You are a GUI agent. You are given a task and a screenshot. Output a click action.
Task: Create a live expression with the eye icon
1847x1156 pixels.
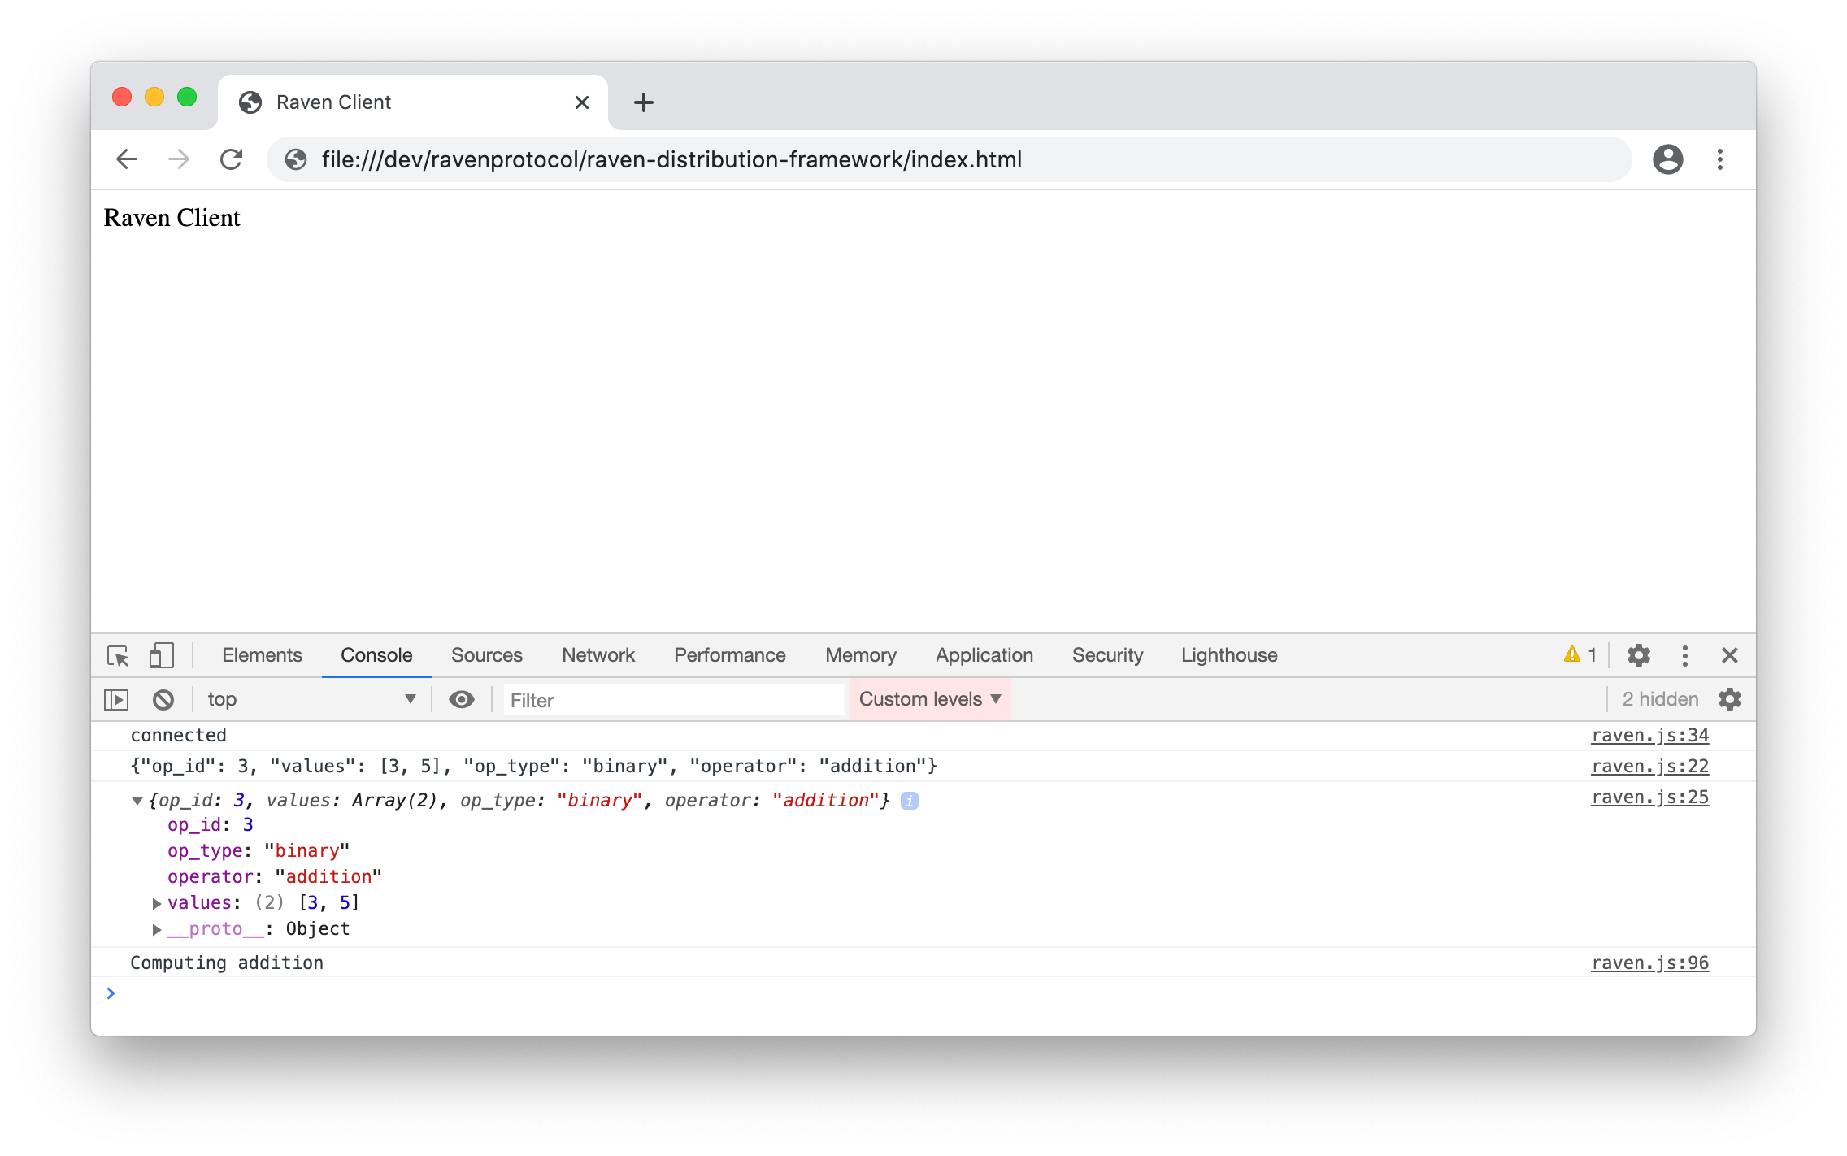[462, 699]
